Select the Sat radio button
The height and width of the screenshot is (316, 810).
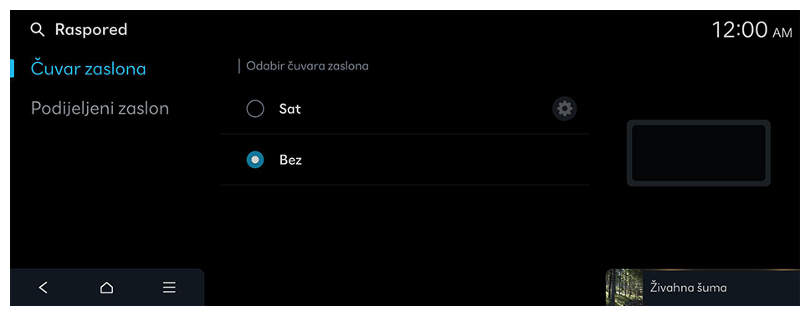(x=255, y=109)
